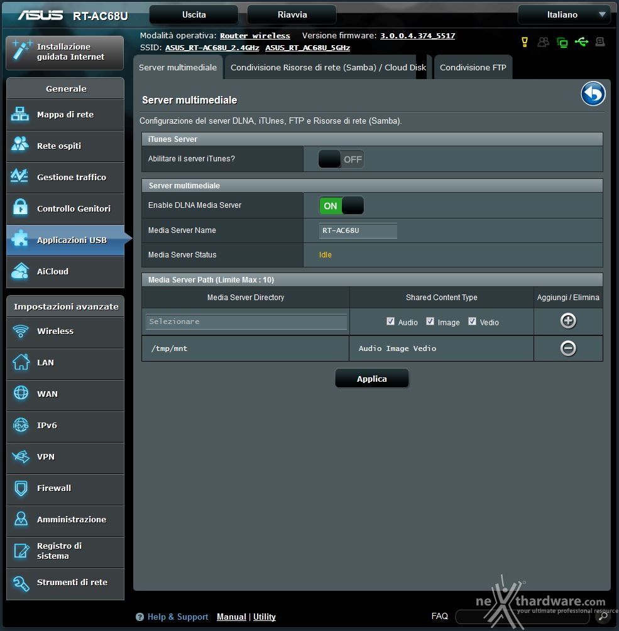619x631 pixels.
Task: Open the ASUS_RT_AC68U_5GHz SSID link
Action: 308,48
